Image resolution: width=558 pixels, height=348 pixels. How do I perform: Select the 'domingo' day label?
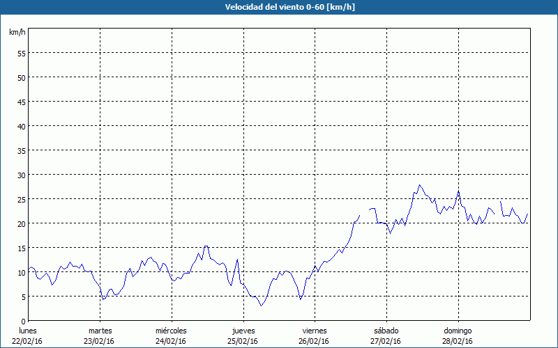[x=458, y=331]
